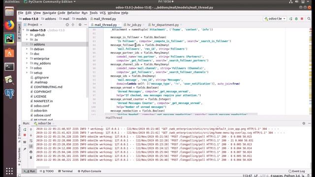Expand the enterprise folder arrow
Viewport: 315px width, 177px height.
coord(27,59)
